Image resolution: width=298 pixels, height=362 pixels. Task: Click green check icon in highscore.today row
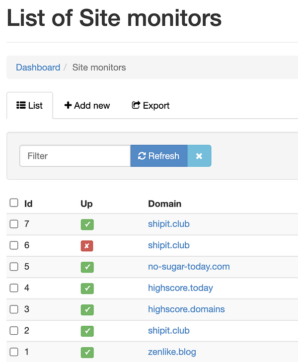pos(87,289)
